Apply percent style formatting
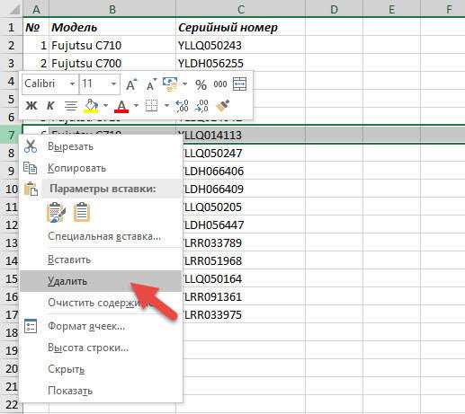This screenshot has width=465, height=414. tap(201, 84)
